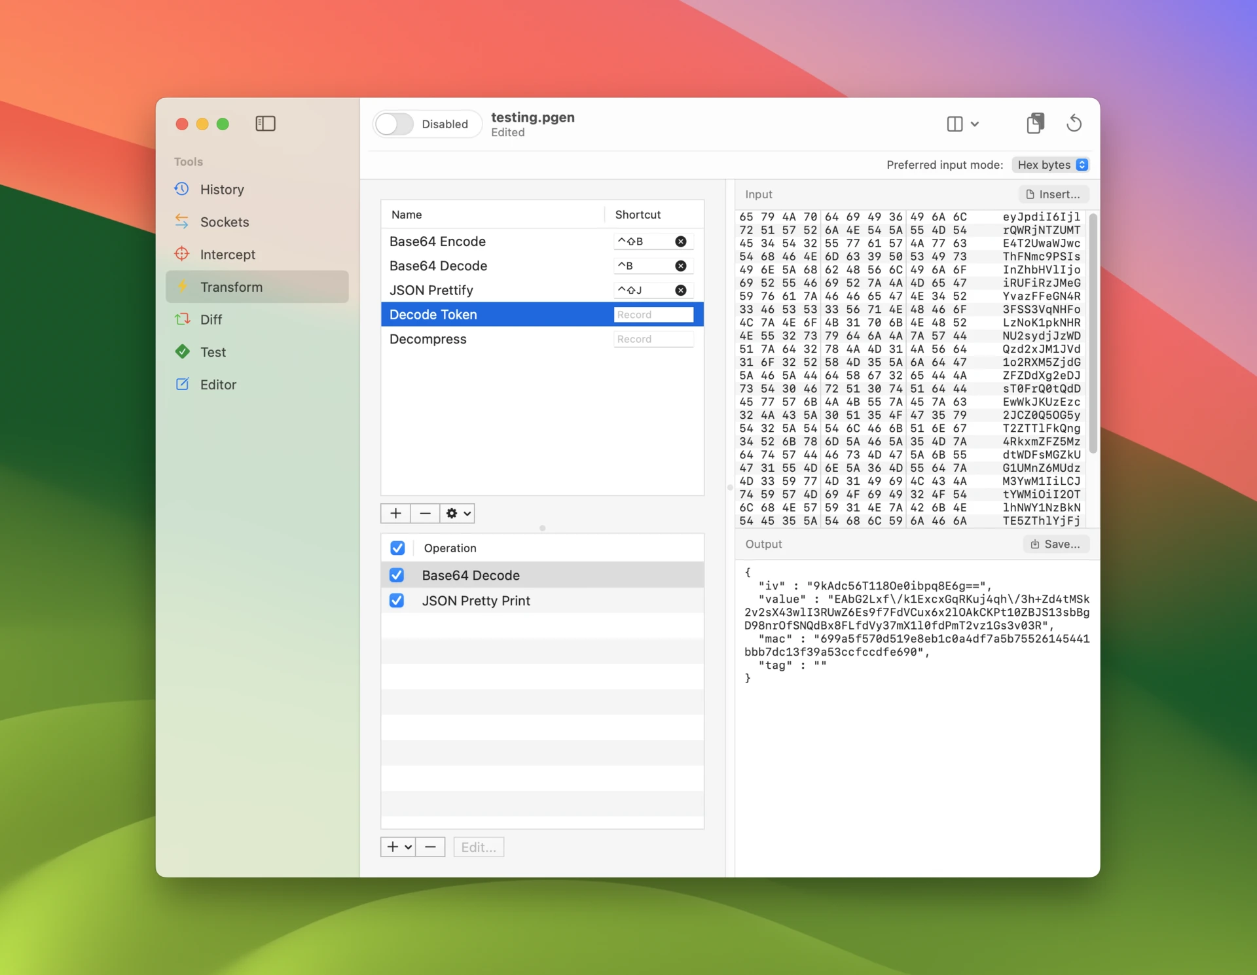Remove selected transform with minus button
This screenshot has width=1257, height=975.
pos(425,513)
